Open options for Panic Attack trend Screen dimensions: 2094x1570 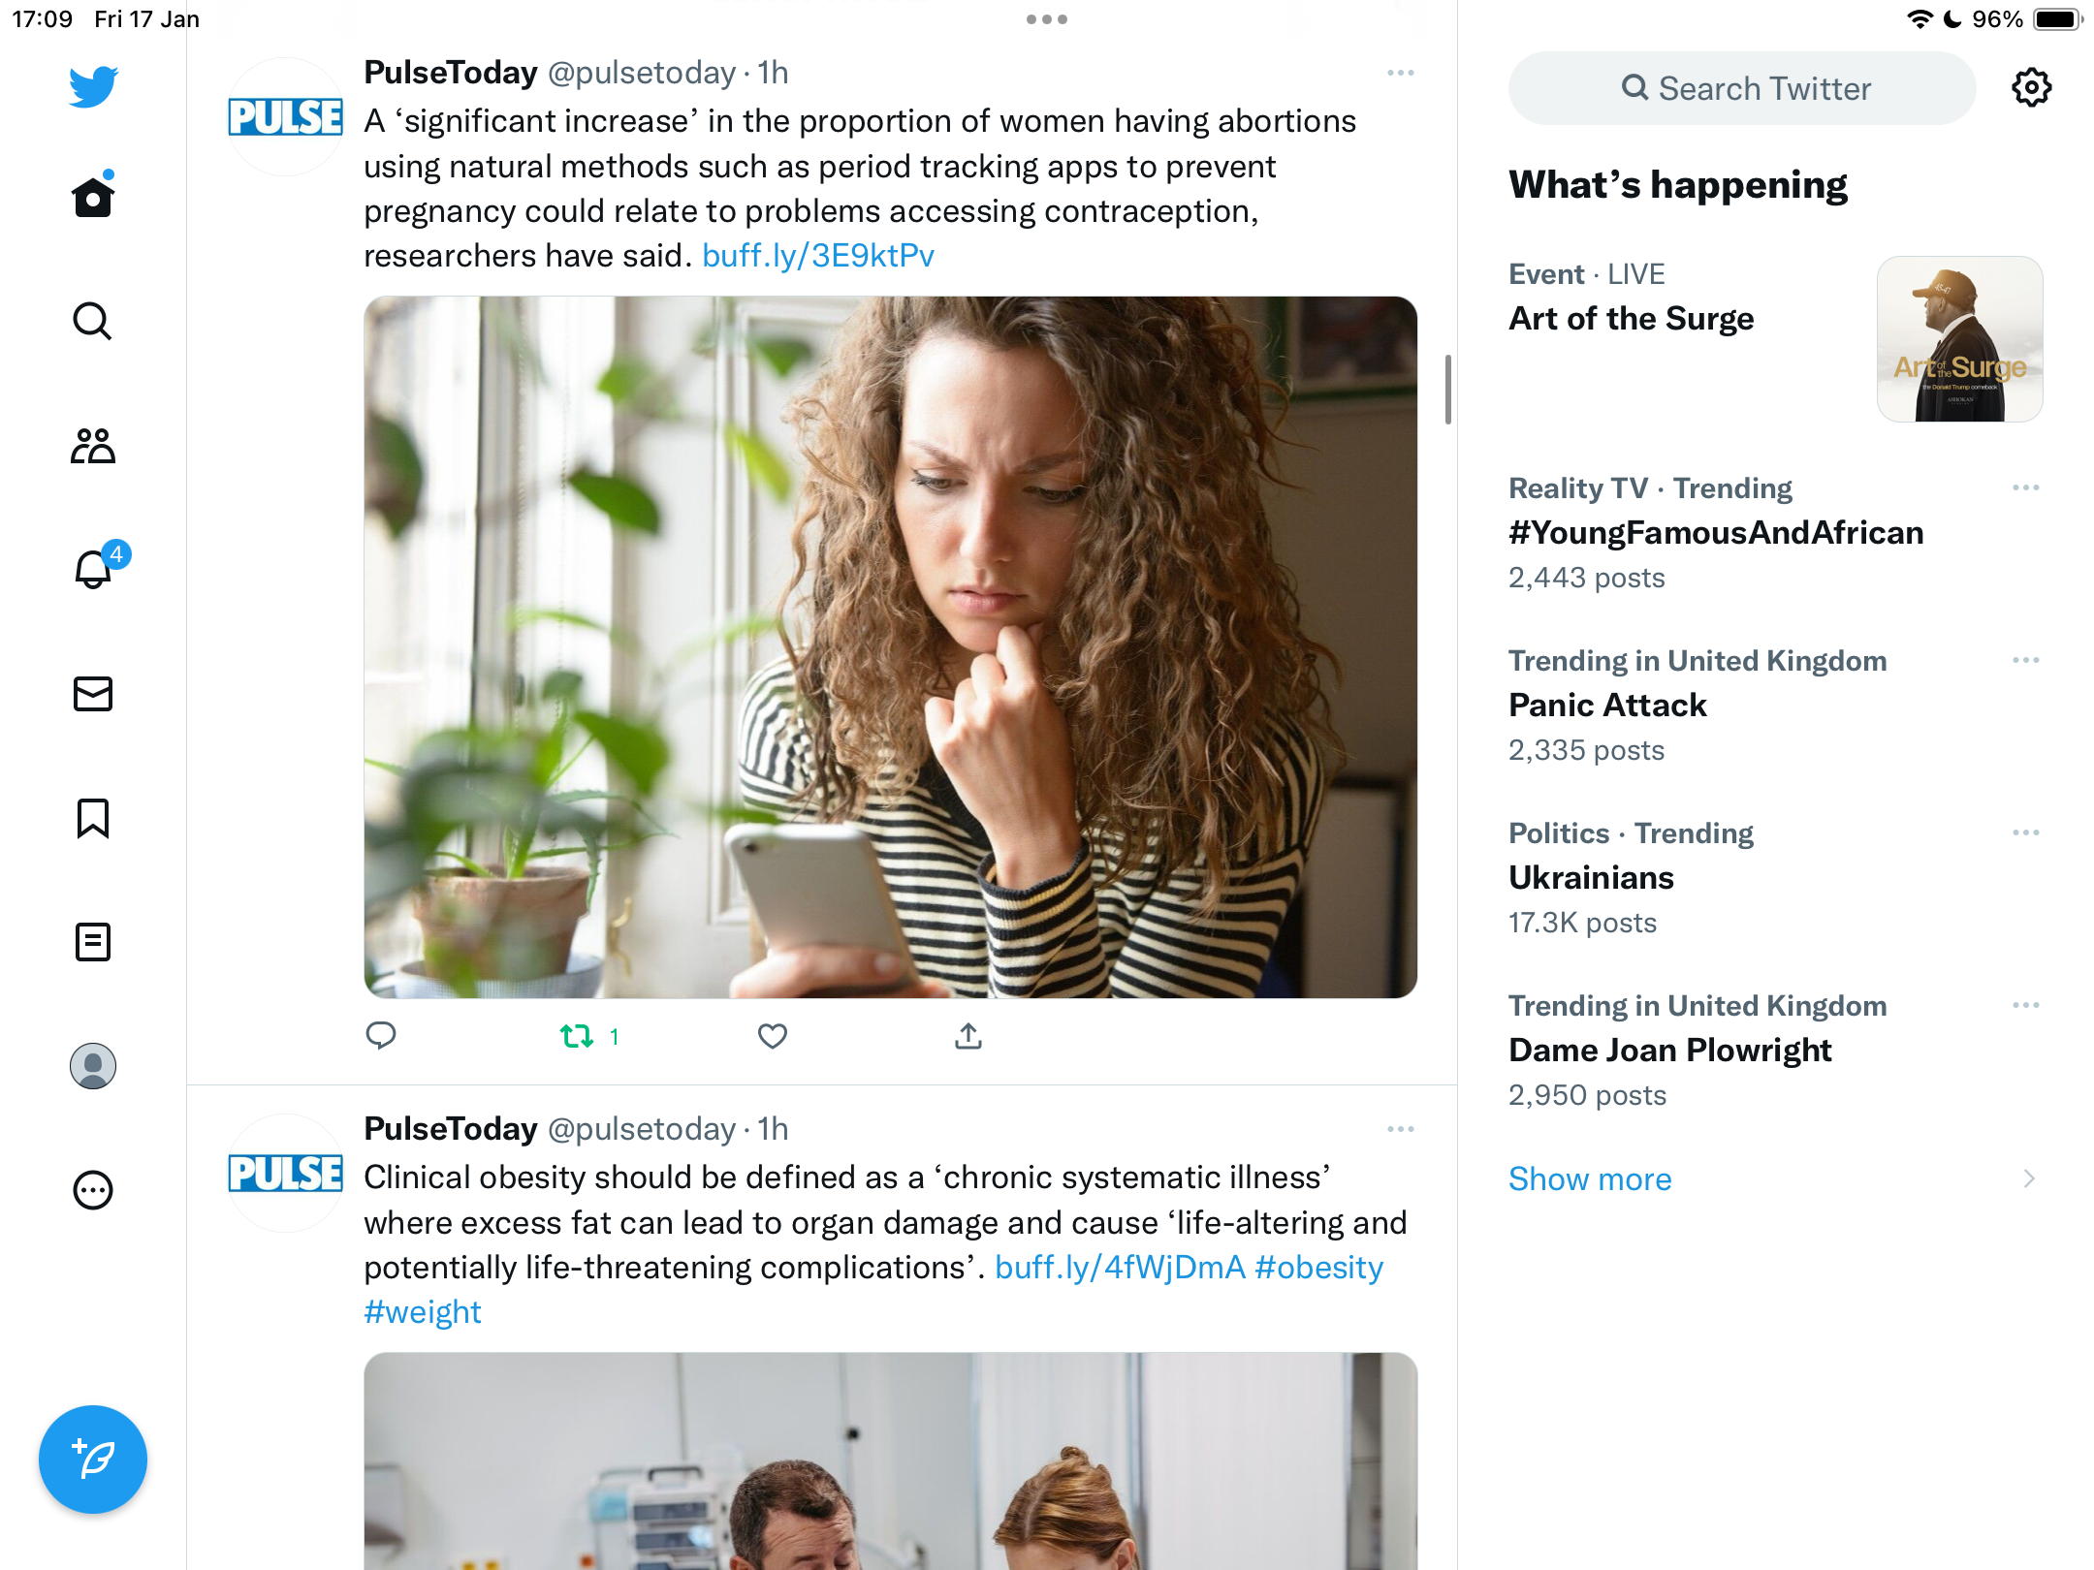(2025, 661)
